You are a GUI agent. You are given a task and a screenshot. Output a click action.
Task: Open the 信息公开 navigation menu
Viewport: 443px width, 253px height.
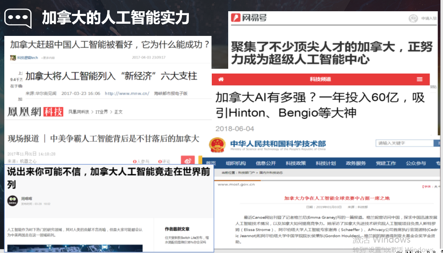(x=266, y=163)
